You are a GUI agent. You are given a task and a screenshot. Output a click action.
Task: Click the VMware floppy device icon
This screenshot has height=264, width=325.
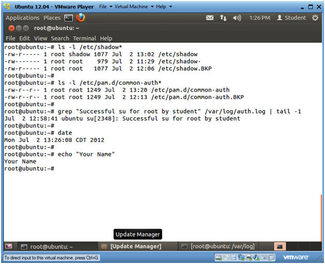(233, 258)
